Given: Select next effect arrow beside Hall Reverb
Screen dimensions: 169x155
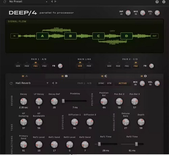Looking at the screenshot, I should (56, 83).
